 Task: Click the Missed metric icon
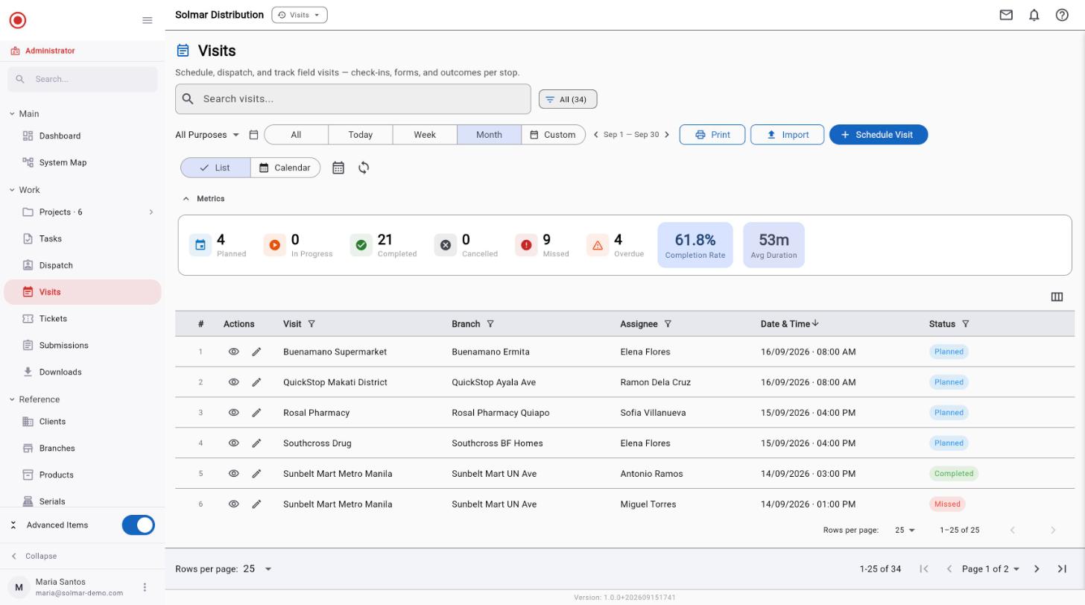coord(526,245)
